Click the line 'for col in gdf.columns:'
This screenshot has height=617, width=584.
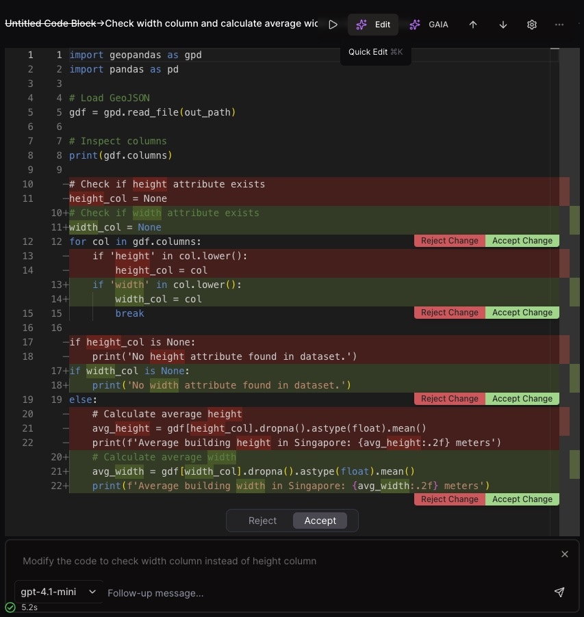(135, 241)
